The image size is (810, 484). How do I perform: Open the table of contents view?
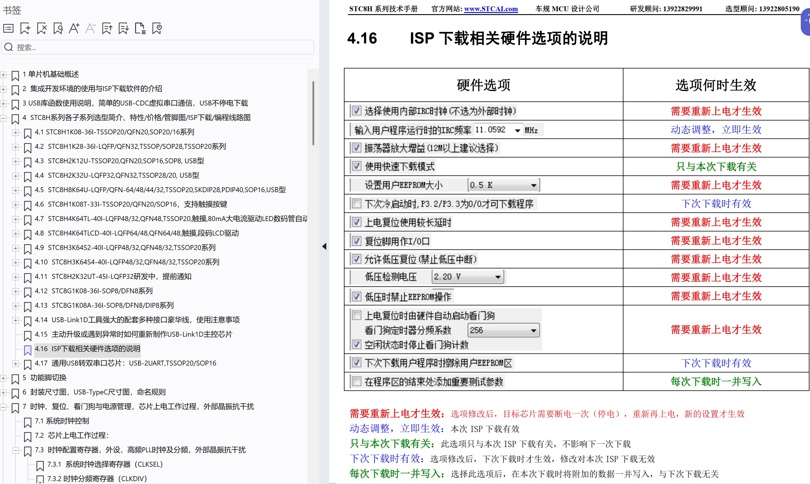[x=8, y=28]
